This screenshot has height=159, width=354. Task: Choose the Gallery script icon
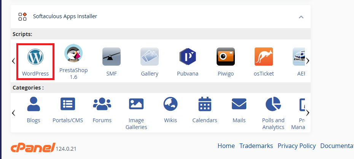point(150,57)
